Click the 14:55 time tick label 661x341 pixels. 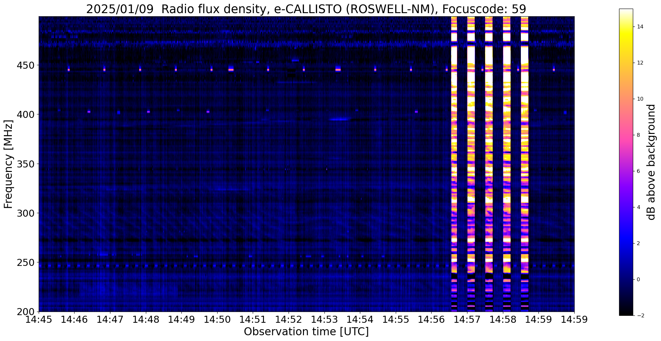[x=396, y=320]
